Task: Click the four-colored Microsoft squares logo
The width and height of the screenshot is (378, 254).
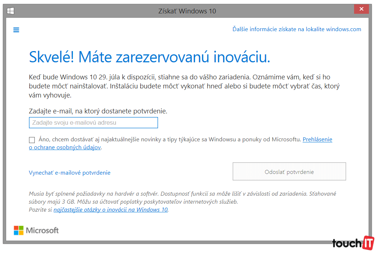Action: point(18,230)
